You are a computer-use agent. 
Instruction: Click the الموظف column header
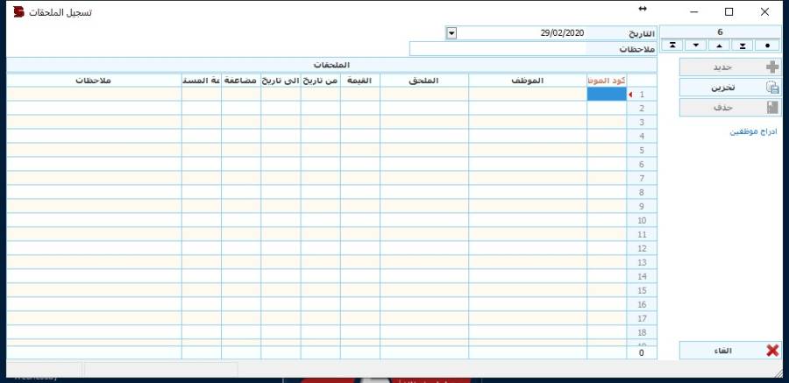(x=528, y=81)
